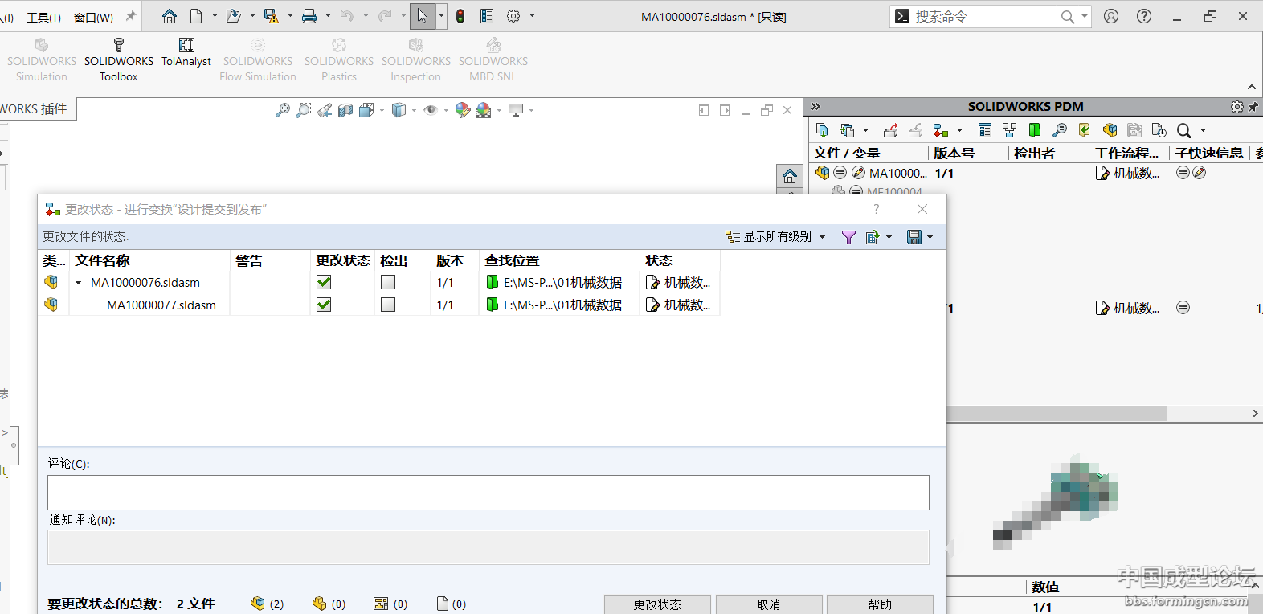
Task: Open the 工具(T) menu
Action: click(43, 17)
